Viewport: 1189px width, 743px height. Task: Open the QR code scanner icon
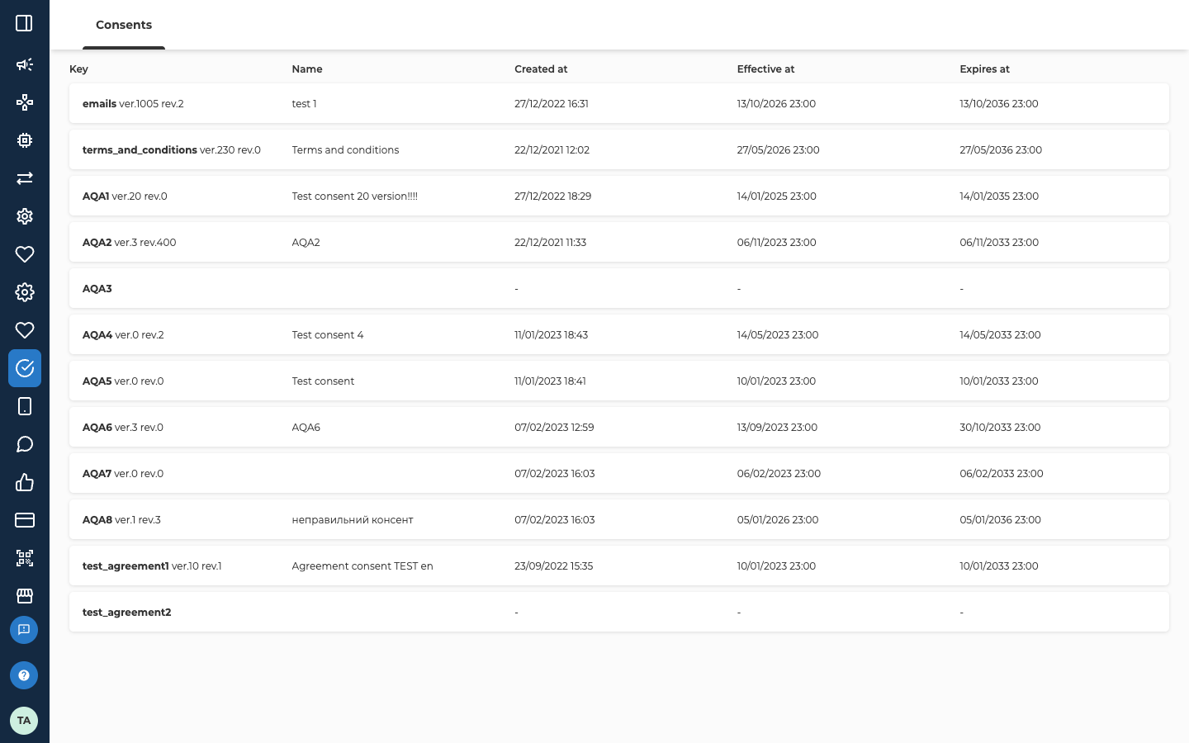(x=25, y=558)
